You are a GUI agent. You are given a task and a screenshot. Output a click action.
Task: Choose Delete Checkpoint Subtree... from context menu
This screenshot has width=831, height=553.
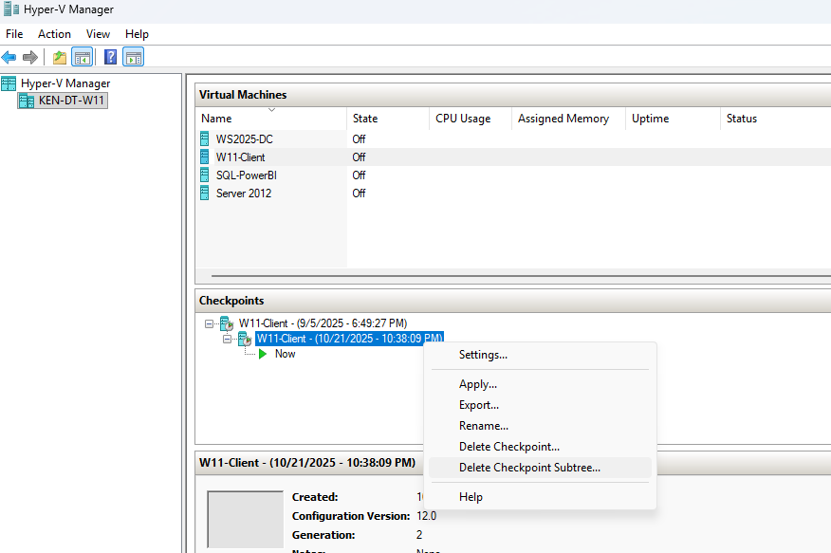point(540,468)
